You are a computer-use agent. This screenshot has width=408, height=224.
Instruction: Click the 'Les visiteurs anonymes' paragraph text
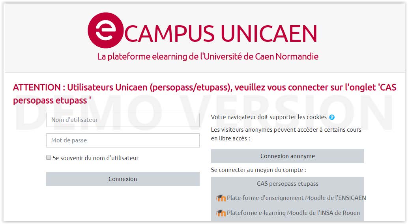click(286, 134)
